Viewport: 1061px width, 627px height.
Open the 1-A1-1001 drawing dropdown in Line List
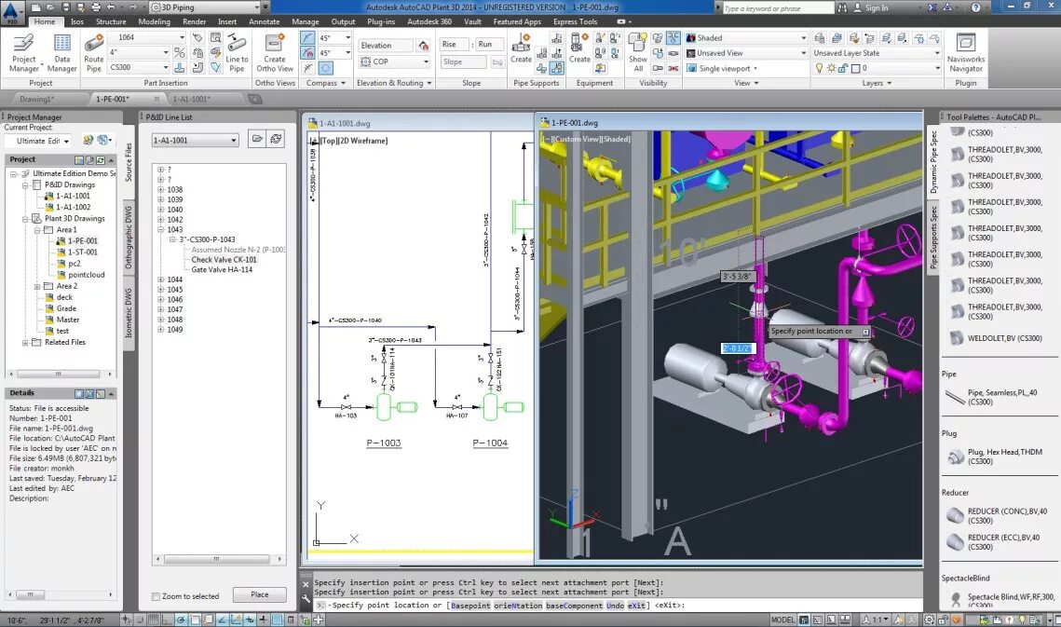pyautogui.click(x=195, y=140)
